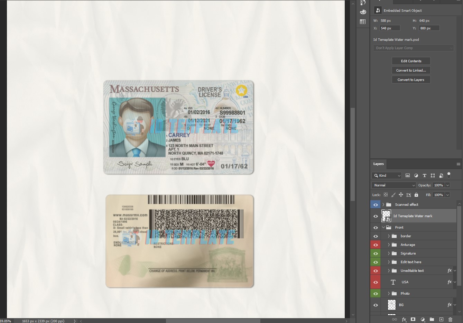Click fx badge on BG layer
The width and height of the screenshot is (463, 323).
click(450, 305)
